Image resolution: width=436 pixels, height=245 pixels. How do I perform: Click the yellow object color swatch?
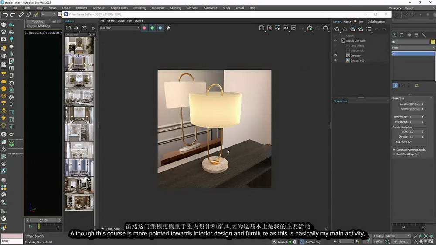pyautogui.click(x=433, y=42)
